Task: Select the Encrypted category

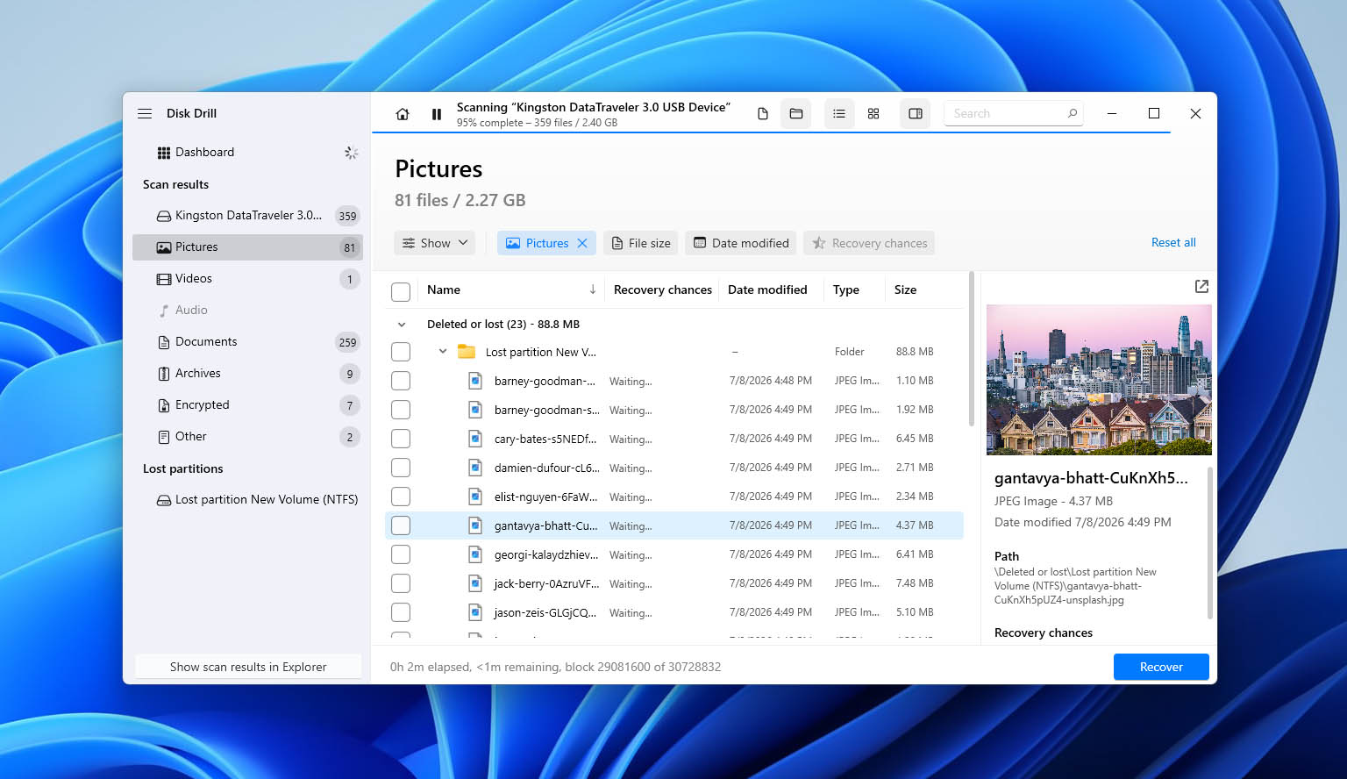Action: tap(247, 404)
